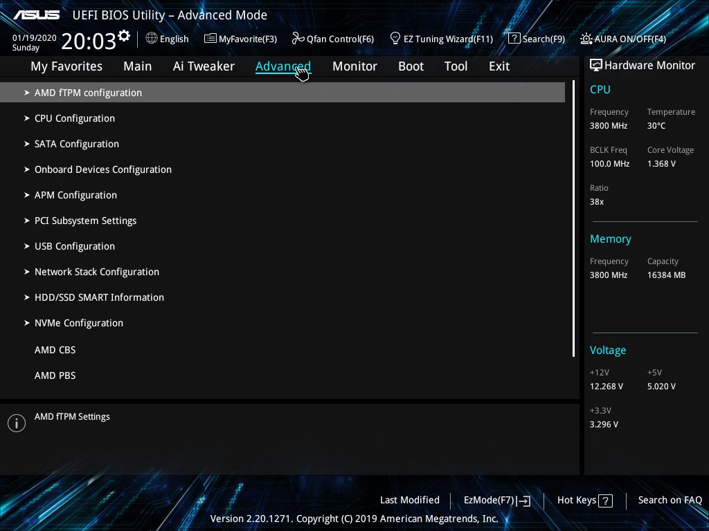Expand arrow for Network Stack Configuration

(27, 272)
